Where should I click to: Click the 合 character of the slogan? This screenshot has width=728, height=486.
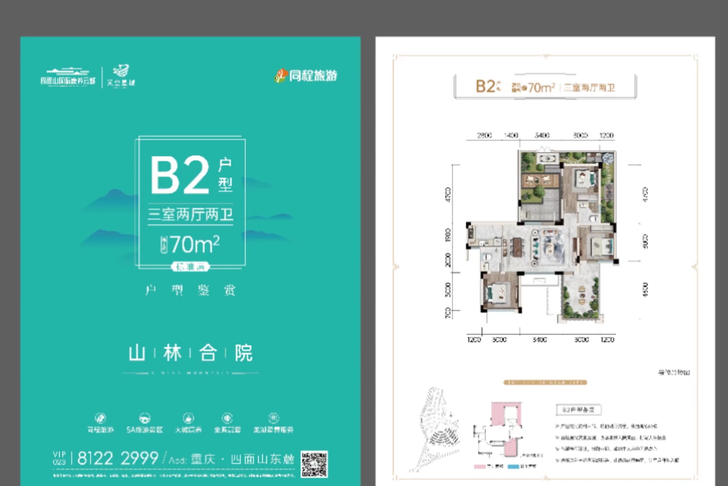pos(208,353)
